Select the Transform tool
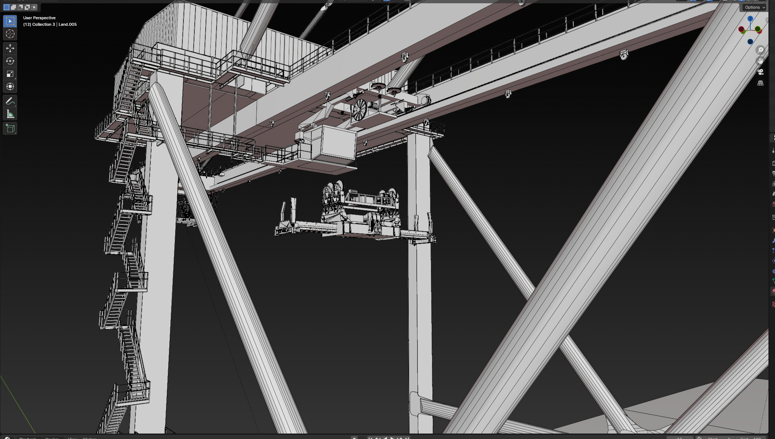Viewport: 775px width, 439px height. [x=10, y=86]
